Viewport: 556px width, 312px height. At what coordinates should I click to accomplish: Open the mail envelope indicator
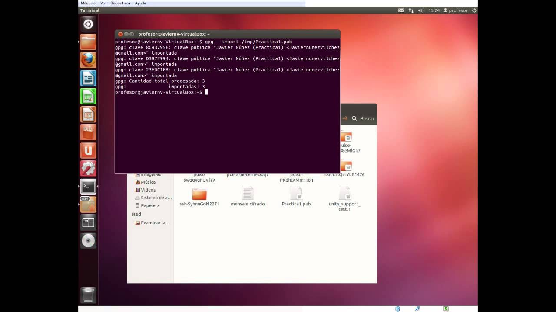(401, 10)
